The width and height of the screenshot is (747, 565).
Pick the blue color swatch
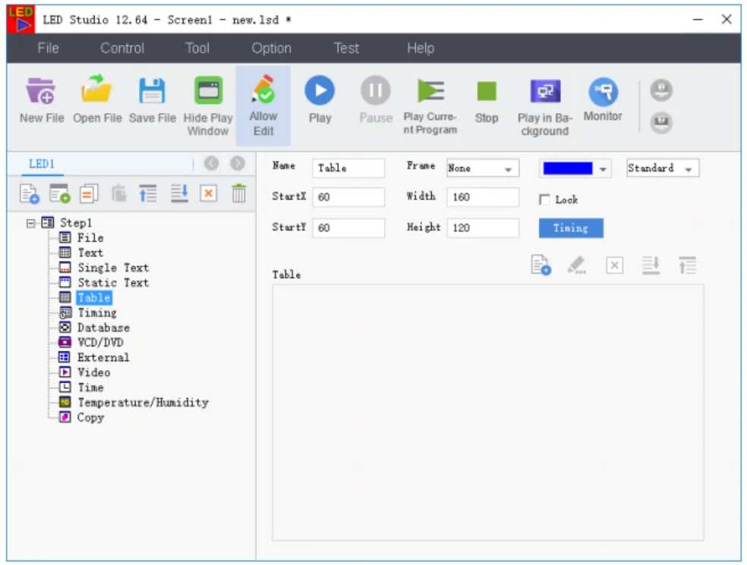[x=567, y=168]
